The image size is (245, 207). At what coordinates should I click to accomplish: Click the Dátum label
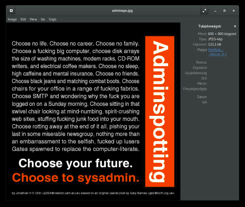[202, 97]
